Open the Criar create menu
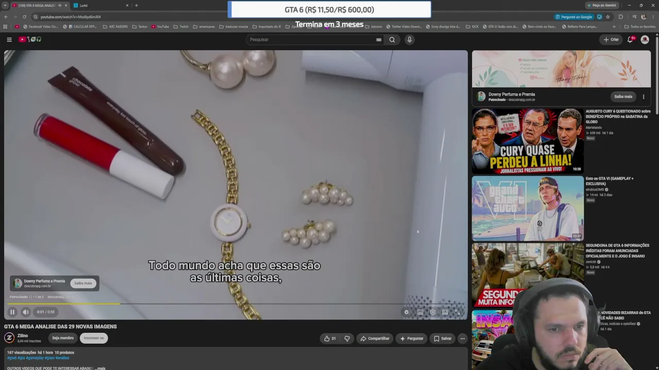Image resolution: width=659 pixels, height=370 pixels. pos(611,40)
